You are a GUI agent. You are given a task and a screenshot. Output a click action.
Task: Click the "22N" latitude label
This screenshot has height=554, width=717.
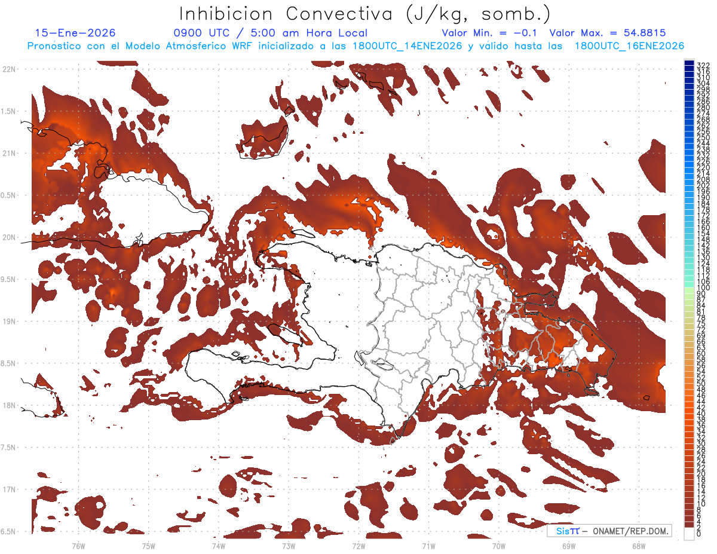click(x=8, y=69)
